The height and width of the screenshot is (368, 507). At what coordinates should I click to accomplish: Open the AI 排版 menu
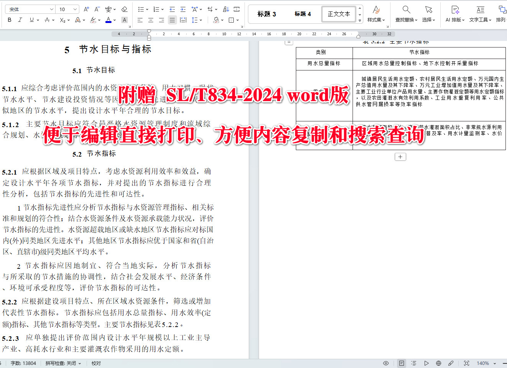click(455, 14)
